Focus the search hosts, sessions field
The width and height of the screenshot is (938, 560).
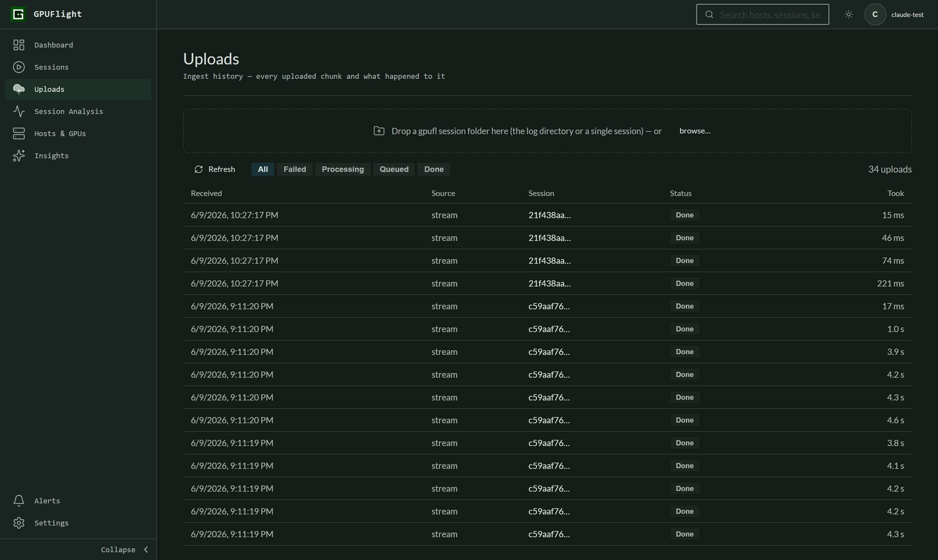pyautogui.click(x=762, y=14)
